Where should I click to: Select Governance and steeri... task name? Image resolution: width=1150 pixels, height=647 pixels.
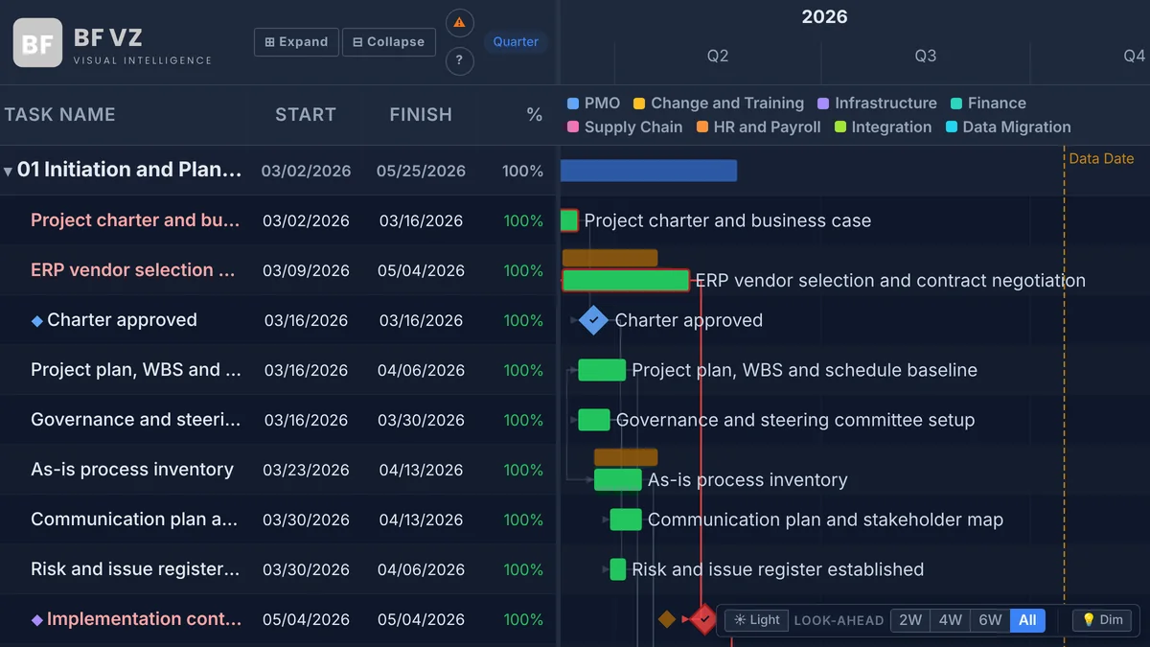[x=136, y=420]
